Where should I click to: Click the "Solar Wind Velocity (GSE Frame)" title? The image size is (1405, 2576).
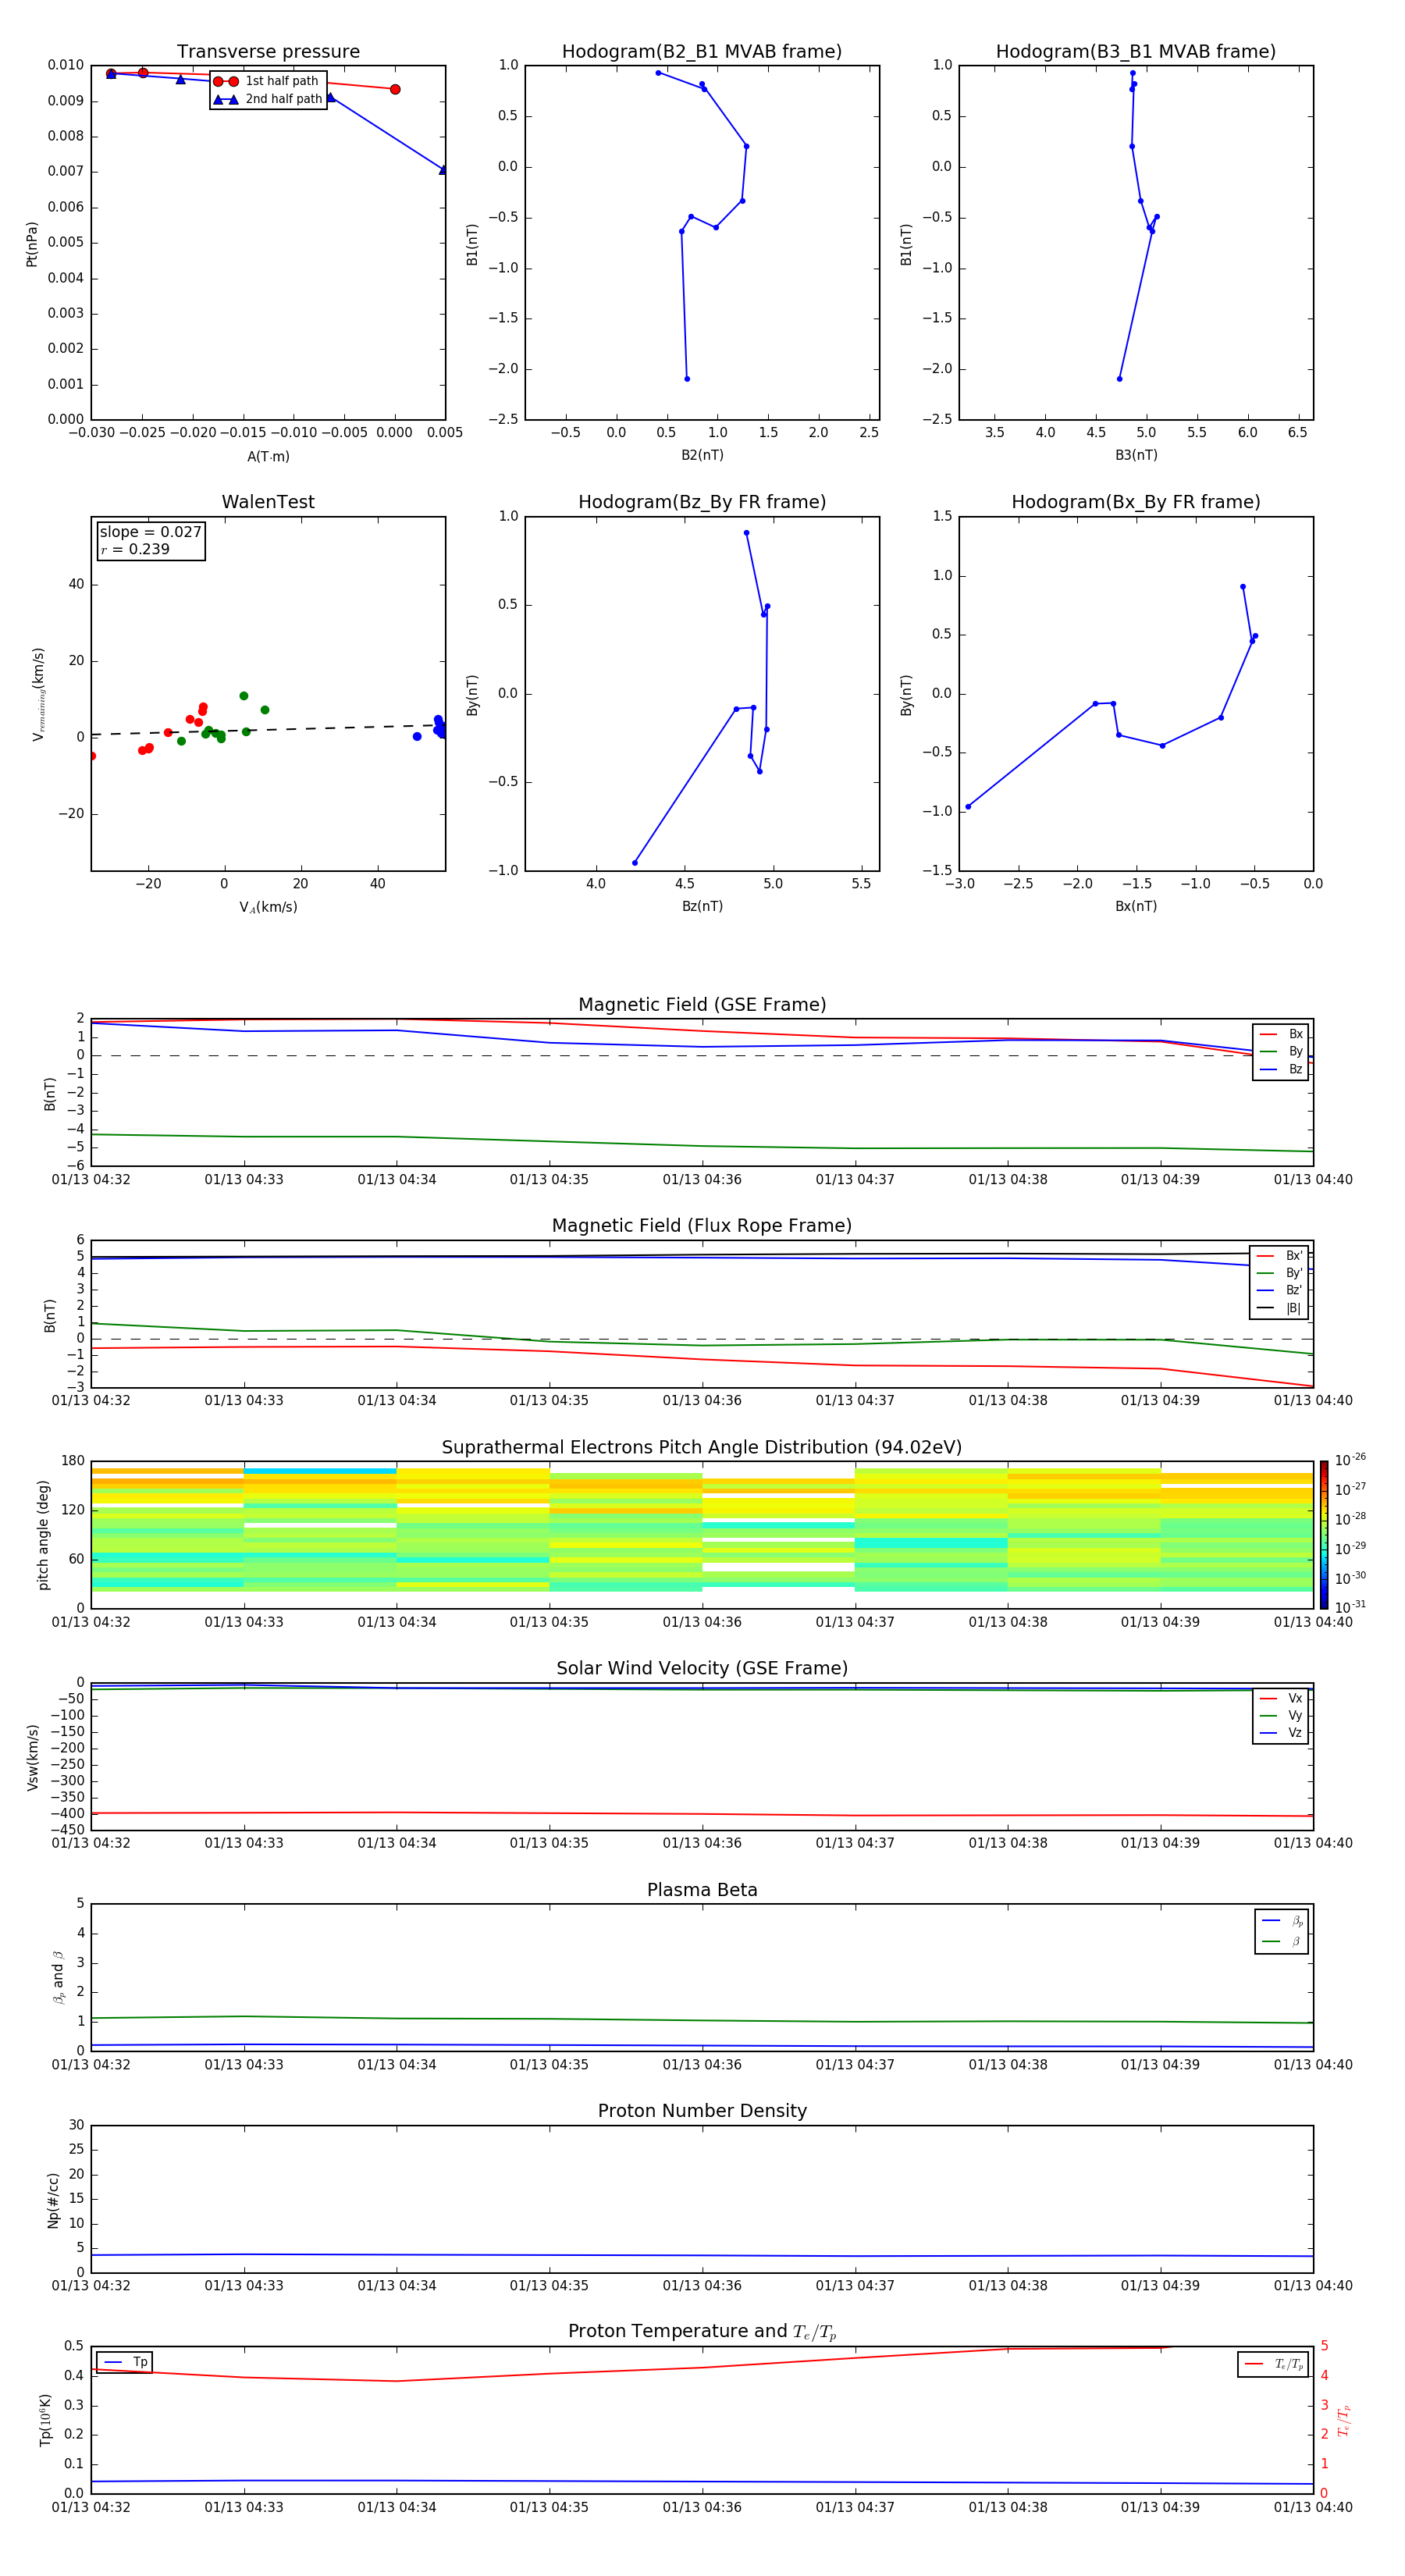coord(702,1669)
